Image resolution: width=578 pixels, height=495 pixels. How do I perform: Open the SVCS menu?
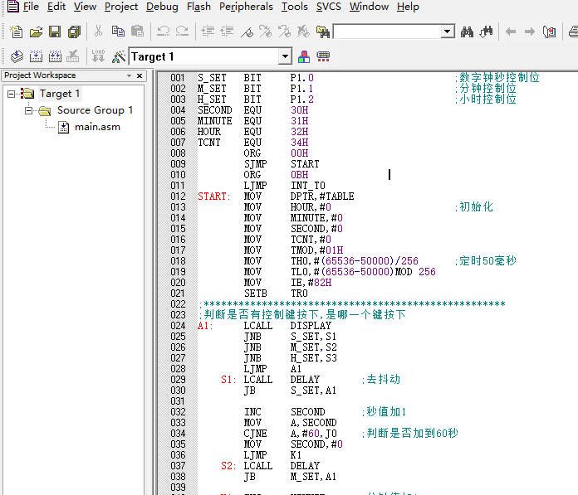[328, 7]
